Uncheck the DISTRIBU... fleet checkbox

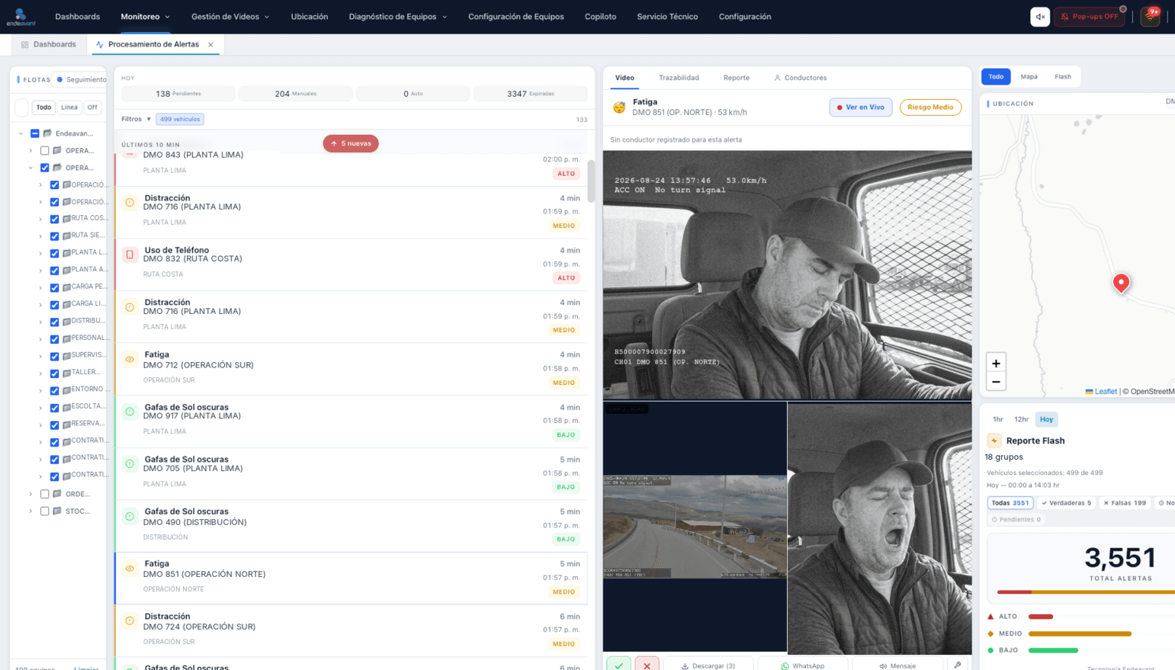click(x=54, y=322)
